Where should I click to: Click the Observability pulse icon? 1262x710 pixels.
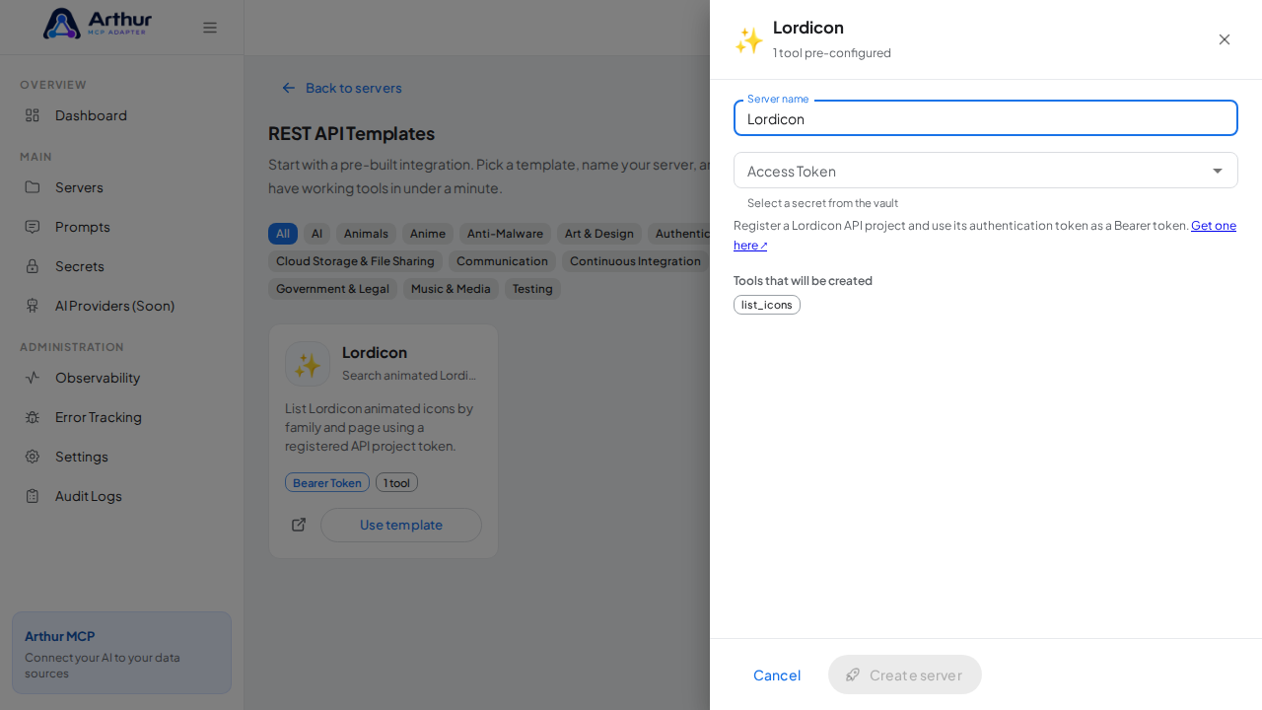tap(33, 378)
